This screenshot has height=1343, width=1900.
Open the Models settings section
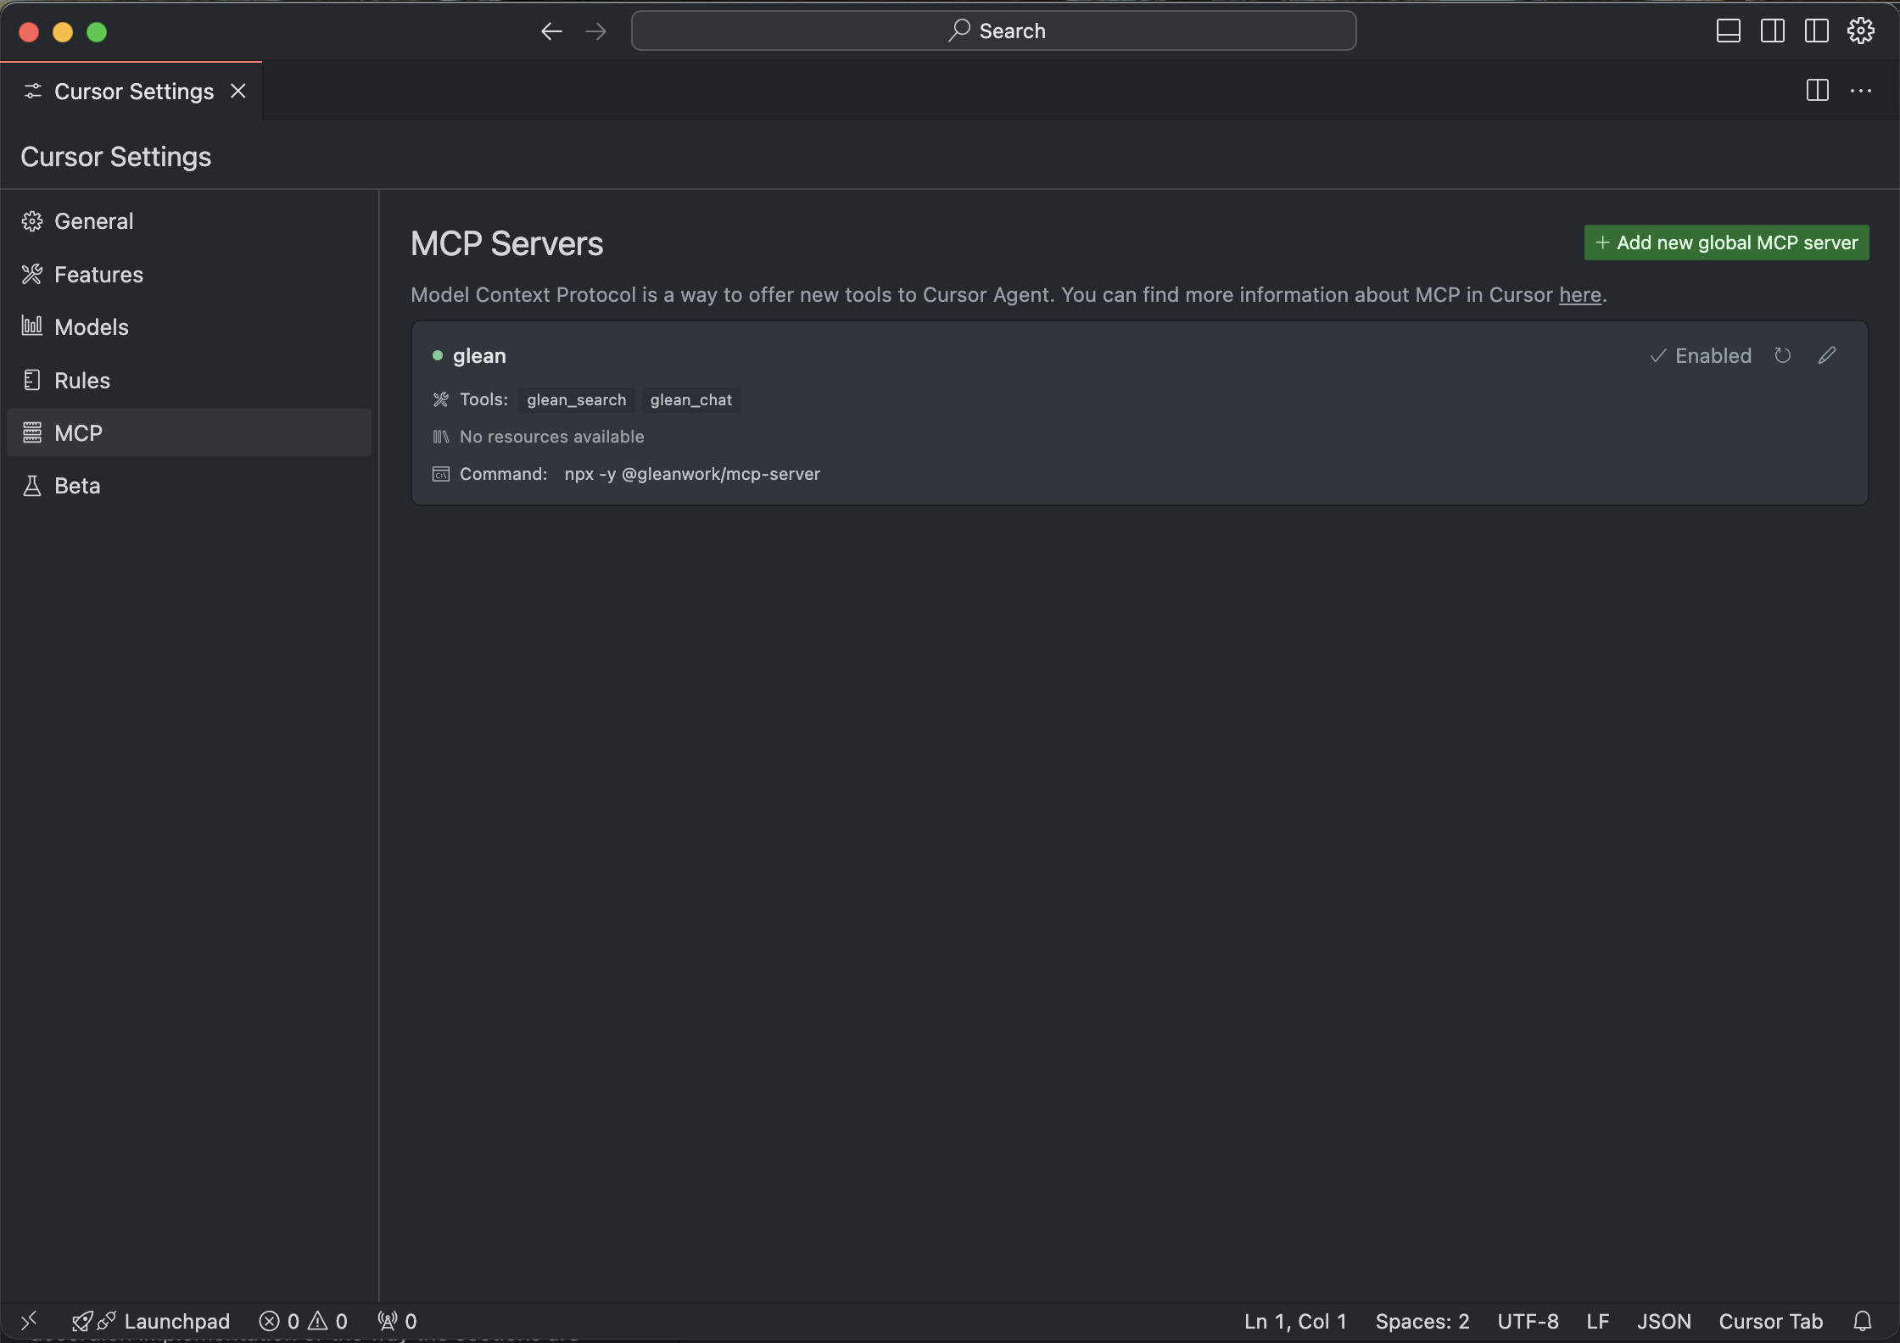[x=91, y=327]
